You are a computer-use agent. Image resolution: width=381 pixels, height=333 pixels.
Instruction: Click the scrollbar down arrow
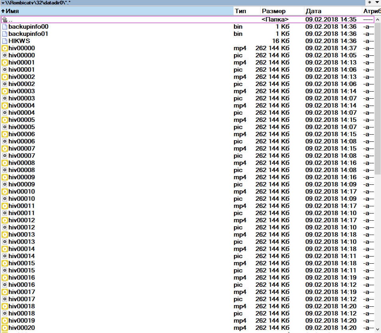pyautogui.click(x=377, y=329)
